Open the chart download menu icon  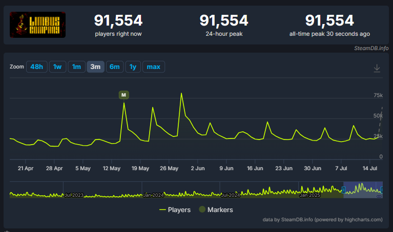coord(377,68)
